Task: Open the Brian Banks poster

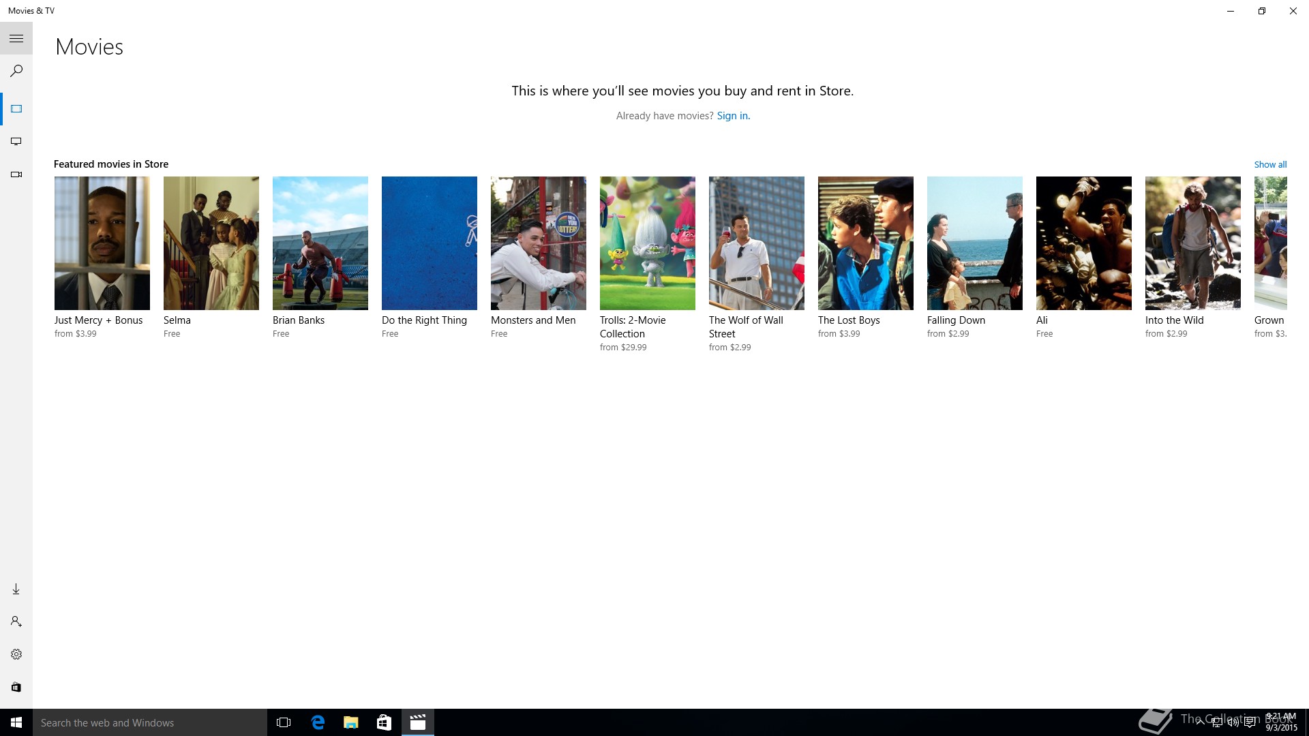Action: (x=320, y=243)
